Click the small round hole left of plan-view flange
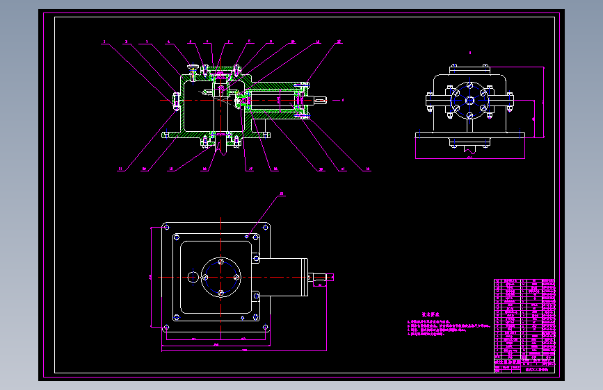The width and height of the screenshot is (603, 390). point(193,277)
